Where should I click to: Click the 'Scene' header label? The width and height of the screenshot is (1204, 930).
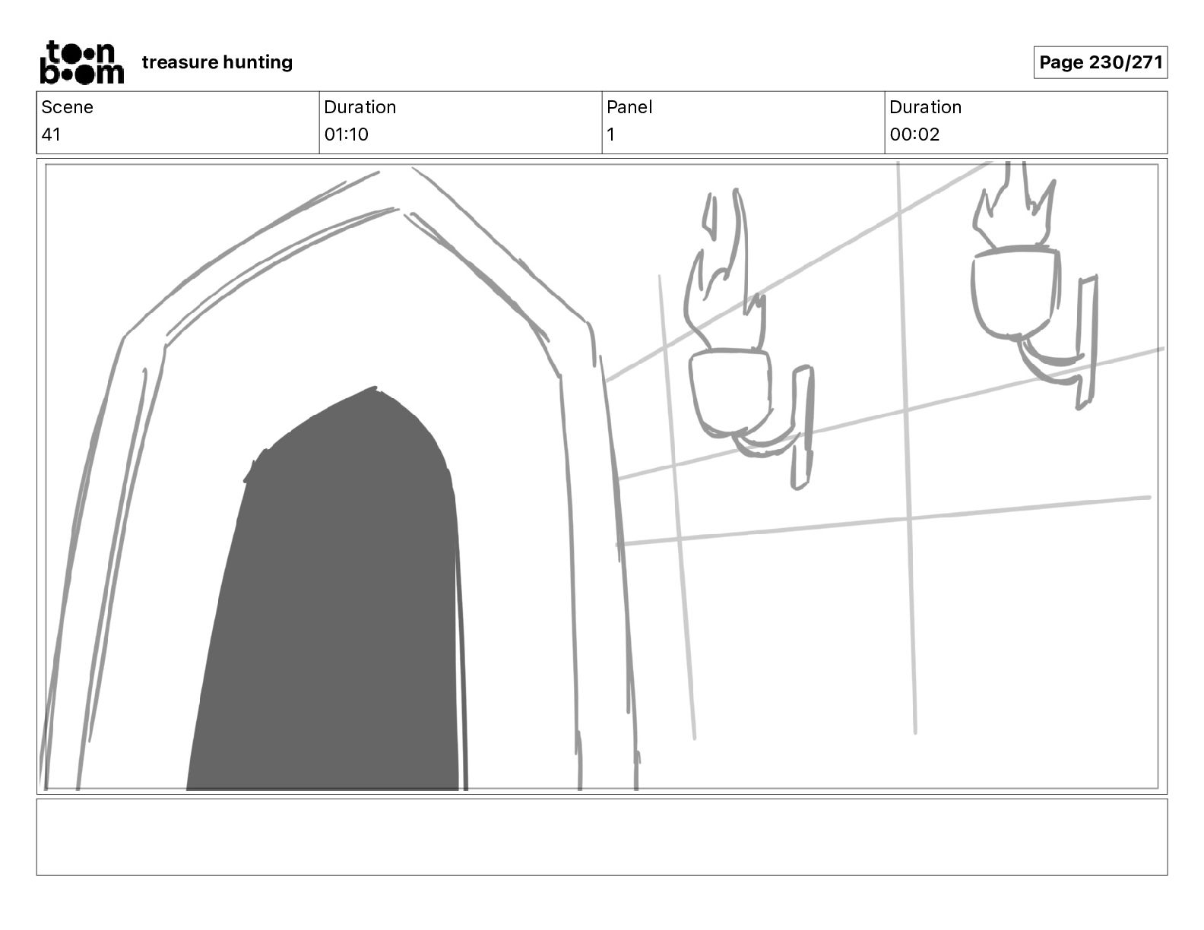[67, 107]
